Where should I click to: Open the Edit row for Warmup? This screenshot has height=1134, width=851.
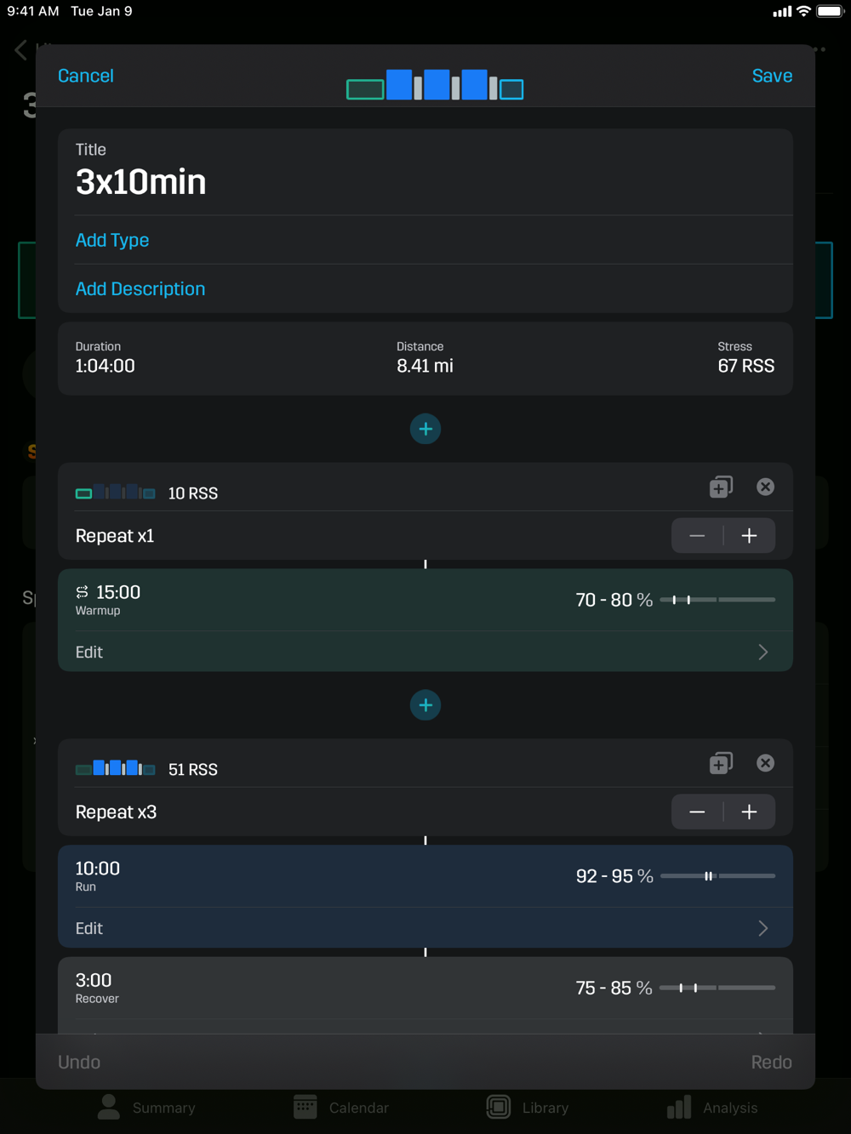coord(425,652)
